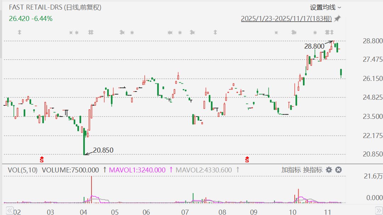The height and width of the screenshot is (215, 383).
Task: Click the red S marker near September
Action: tap(247, 160)
